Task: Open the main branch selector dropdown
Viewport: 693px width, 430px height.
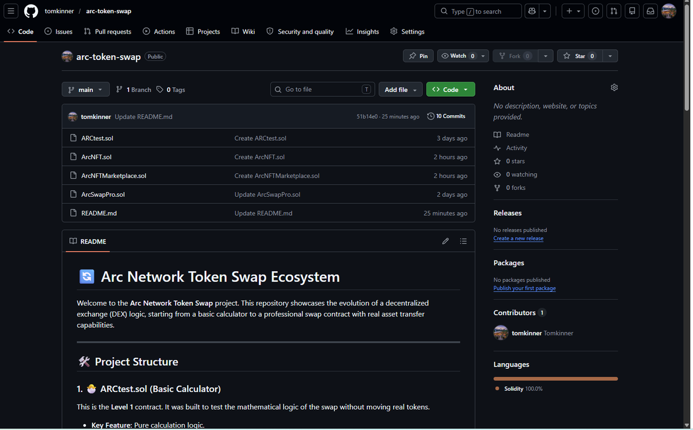Action: pyautogui.click(x=85, y=89)
